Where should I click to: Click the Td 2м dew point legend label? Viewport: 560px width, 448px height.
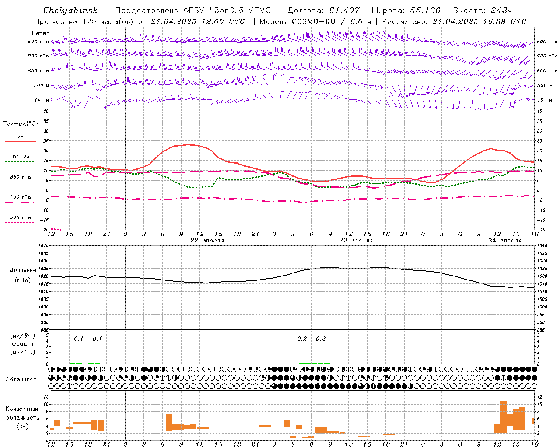coord(21,157)
